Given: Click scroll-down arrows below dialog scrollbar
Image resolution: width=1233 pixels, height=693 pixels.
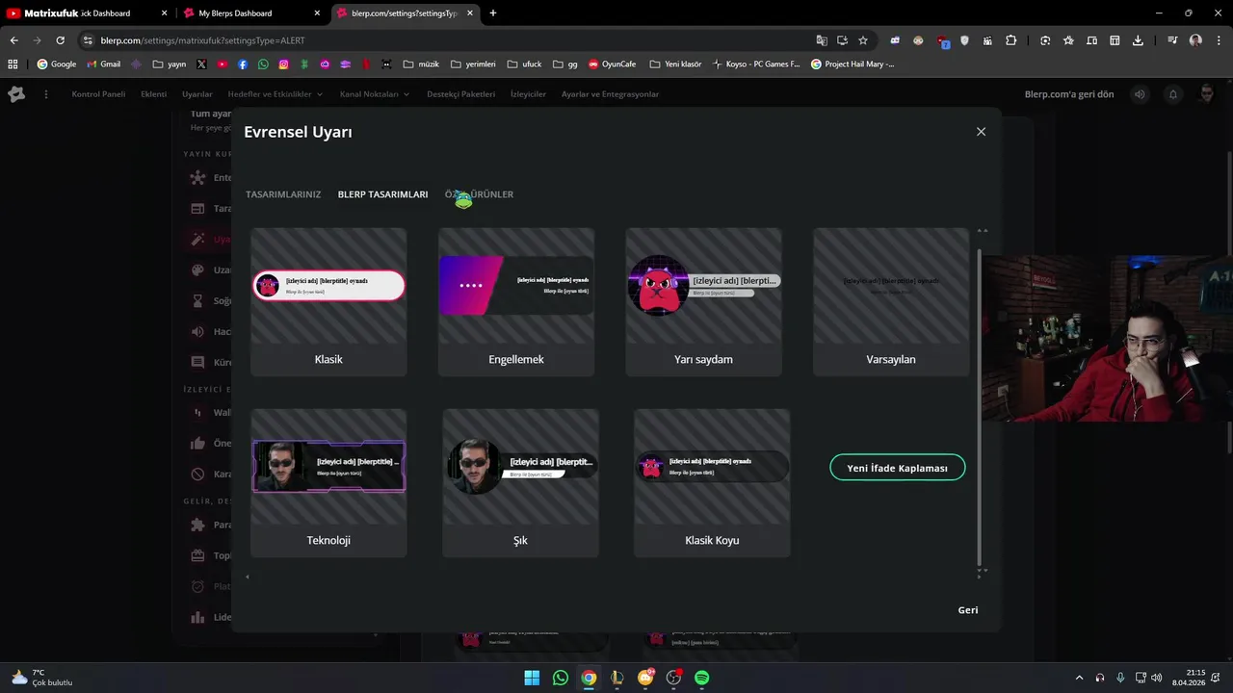Looking at the screenshot, I should click(982, 573).
